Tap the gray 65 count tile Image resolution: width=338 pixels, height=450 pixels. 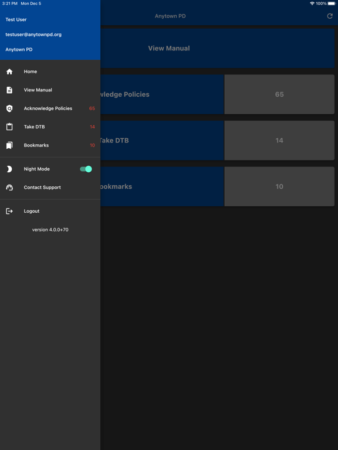[279, 94]
